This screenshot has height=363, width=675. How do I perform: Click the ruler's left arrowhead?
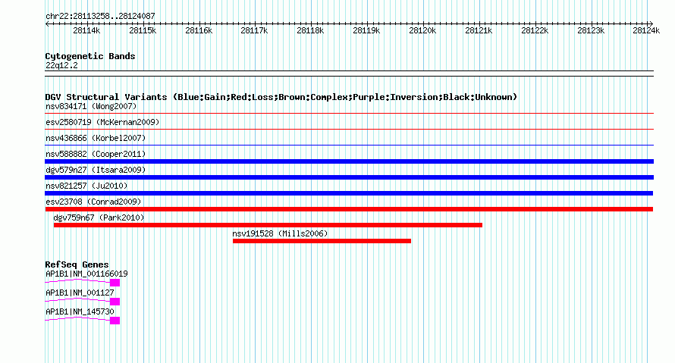pyautogui.click(x=47, y=23)
